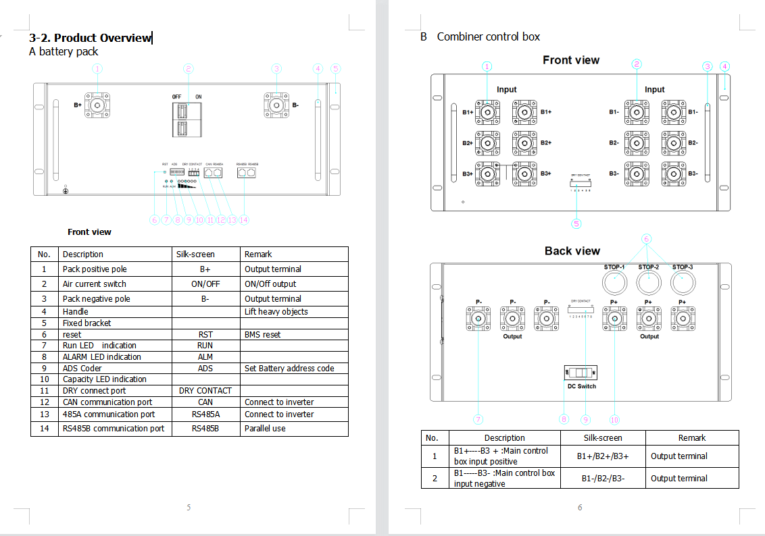Click page number 5 at page bottom
The height and width of the screenshot is (536, 765).
pos(189,507)
